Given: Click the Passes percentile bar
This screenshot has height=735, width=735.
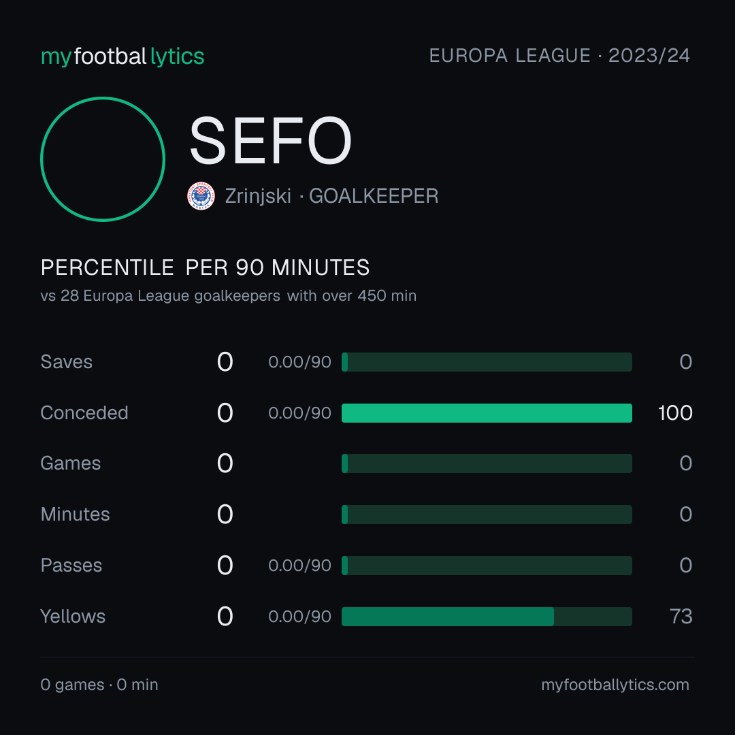Looking at the screenshot, I should pyautogui.click(x=487, y=566).
